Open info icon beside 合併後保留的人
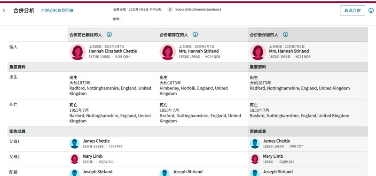Viewport: 376px width, 176px height. pos(285,34)
